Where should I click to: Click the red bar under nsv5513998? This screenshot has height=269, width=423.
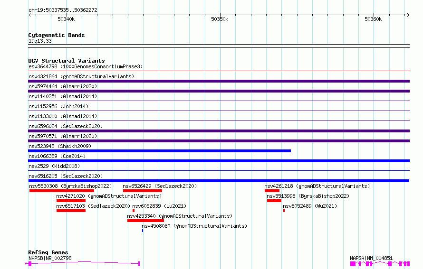(x=274, y=201)
